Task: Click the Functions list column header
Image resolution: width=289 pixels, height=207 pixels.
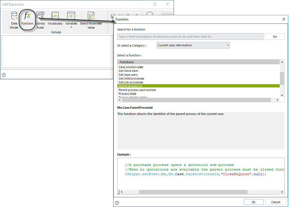Action: pos(198,62)
